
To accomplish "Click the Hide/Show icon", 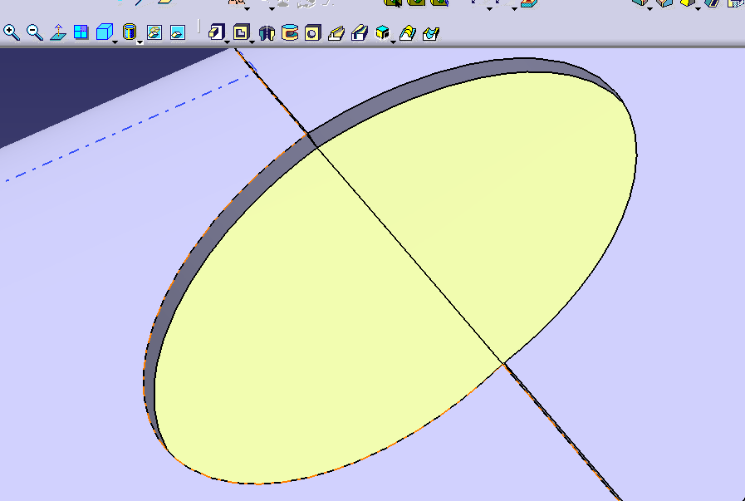I will click(x=154, y=32).
